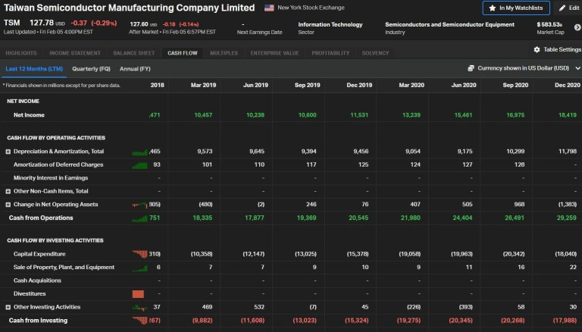582x332 pixels.
Task: Click Amortization of Deferred Charges sparkline
Action: coord(139,165)
